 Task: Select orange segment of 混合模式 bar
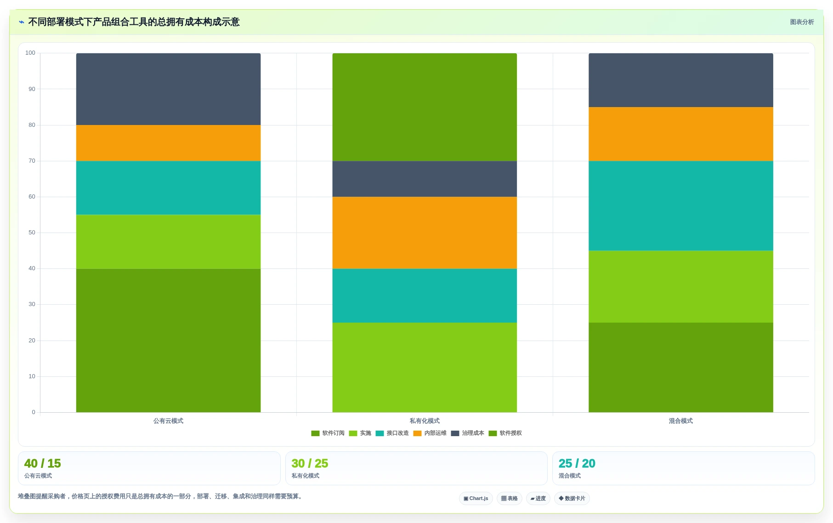(x=681, y=134)
